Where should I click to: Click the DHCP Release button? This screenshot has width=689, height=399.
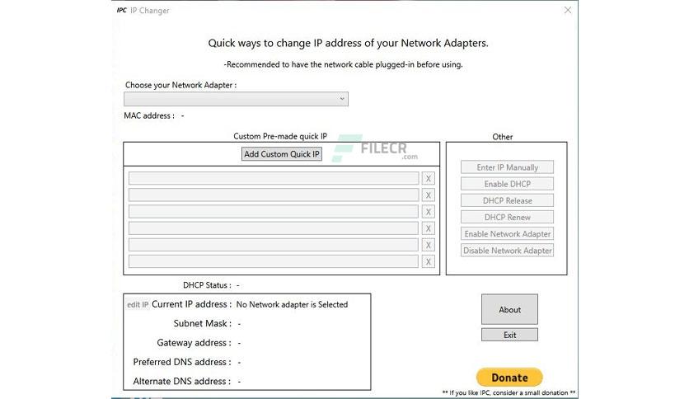coord(507,201)
